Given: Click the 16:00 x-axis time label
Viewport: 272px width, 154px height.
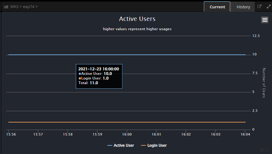Looking at the screenshot, I should pyautogui.click(x=127, y=135).
